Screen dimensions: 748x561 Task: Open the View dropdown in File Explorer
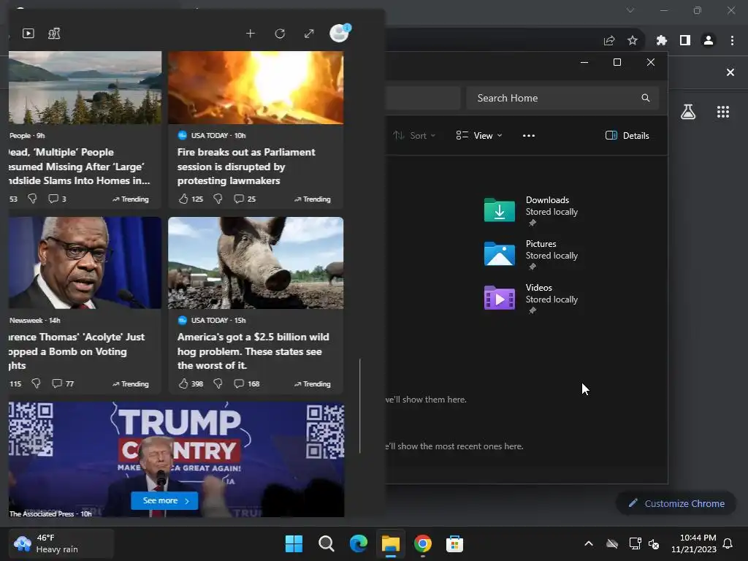pyautogui.click(x=479, y=135)
